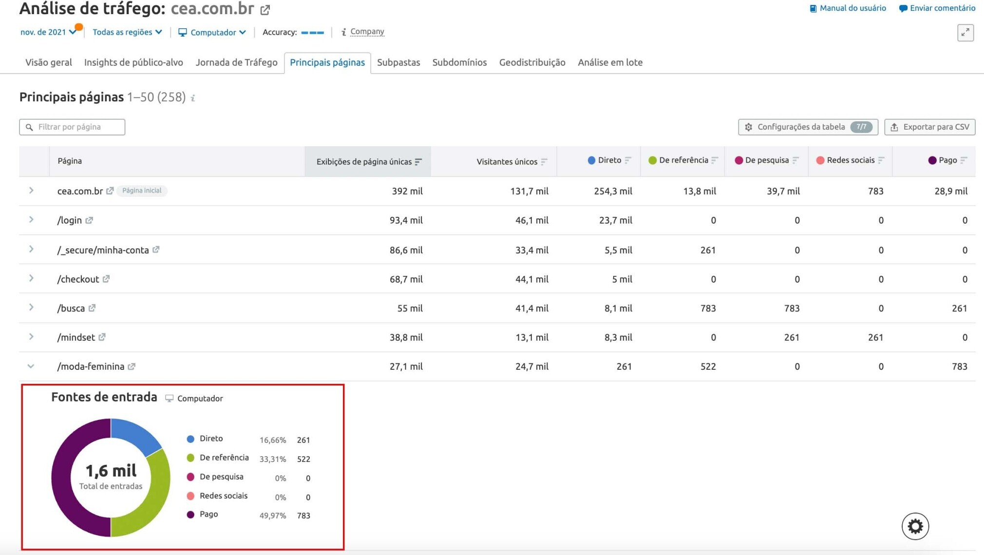Viewport: 984px width, 555px height.
Task: Expand the cea.com.br row
Action: (31, 191)
